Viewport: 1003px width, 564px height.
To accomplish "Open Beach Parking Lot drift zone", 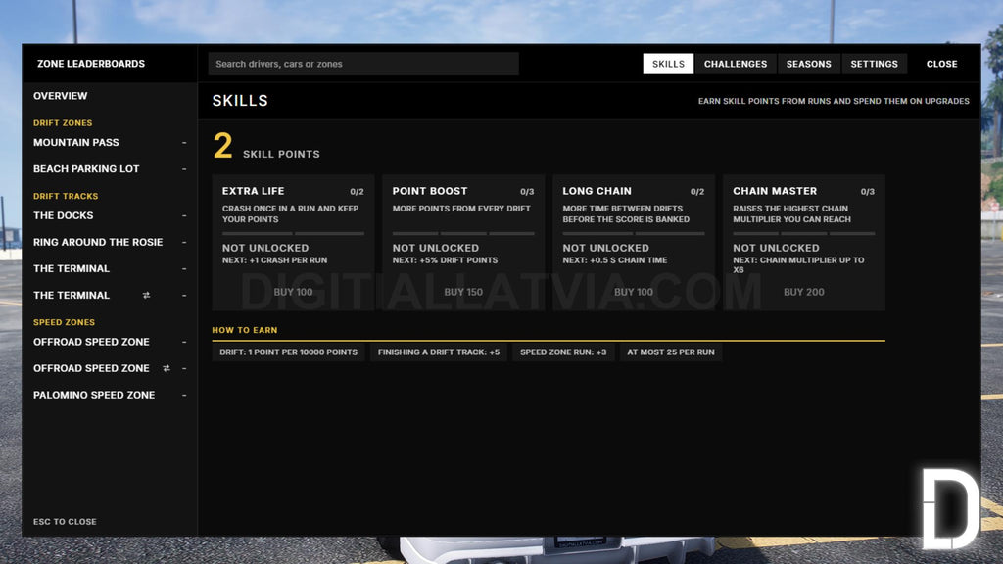I will (110, 168).
